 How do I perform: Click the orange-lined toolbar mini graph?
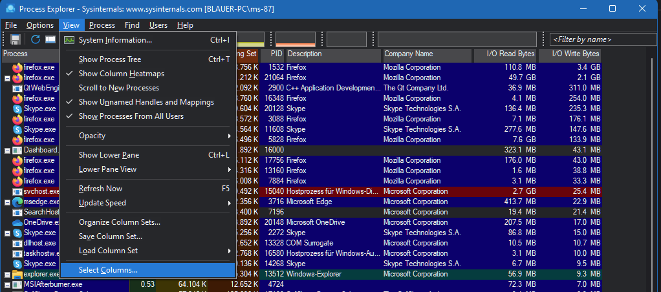tap(296, 39)
